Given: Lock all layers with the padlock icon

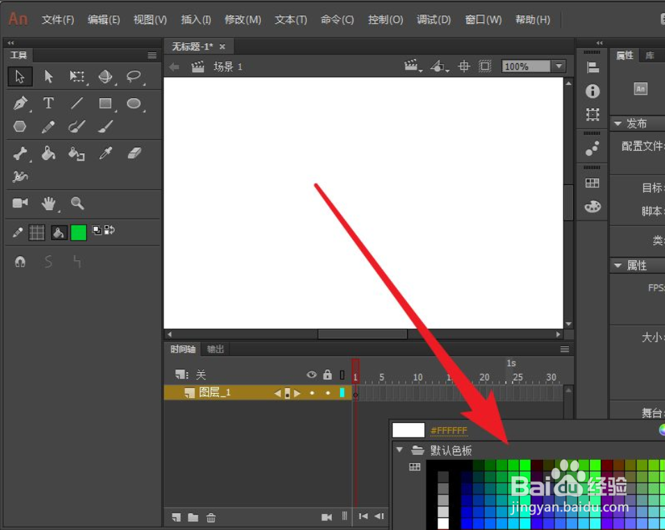Looking at the screenshot, I should tap(327, 374).
